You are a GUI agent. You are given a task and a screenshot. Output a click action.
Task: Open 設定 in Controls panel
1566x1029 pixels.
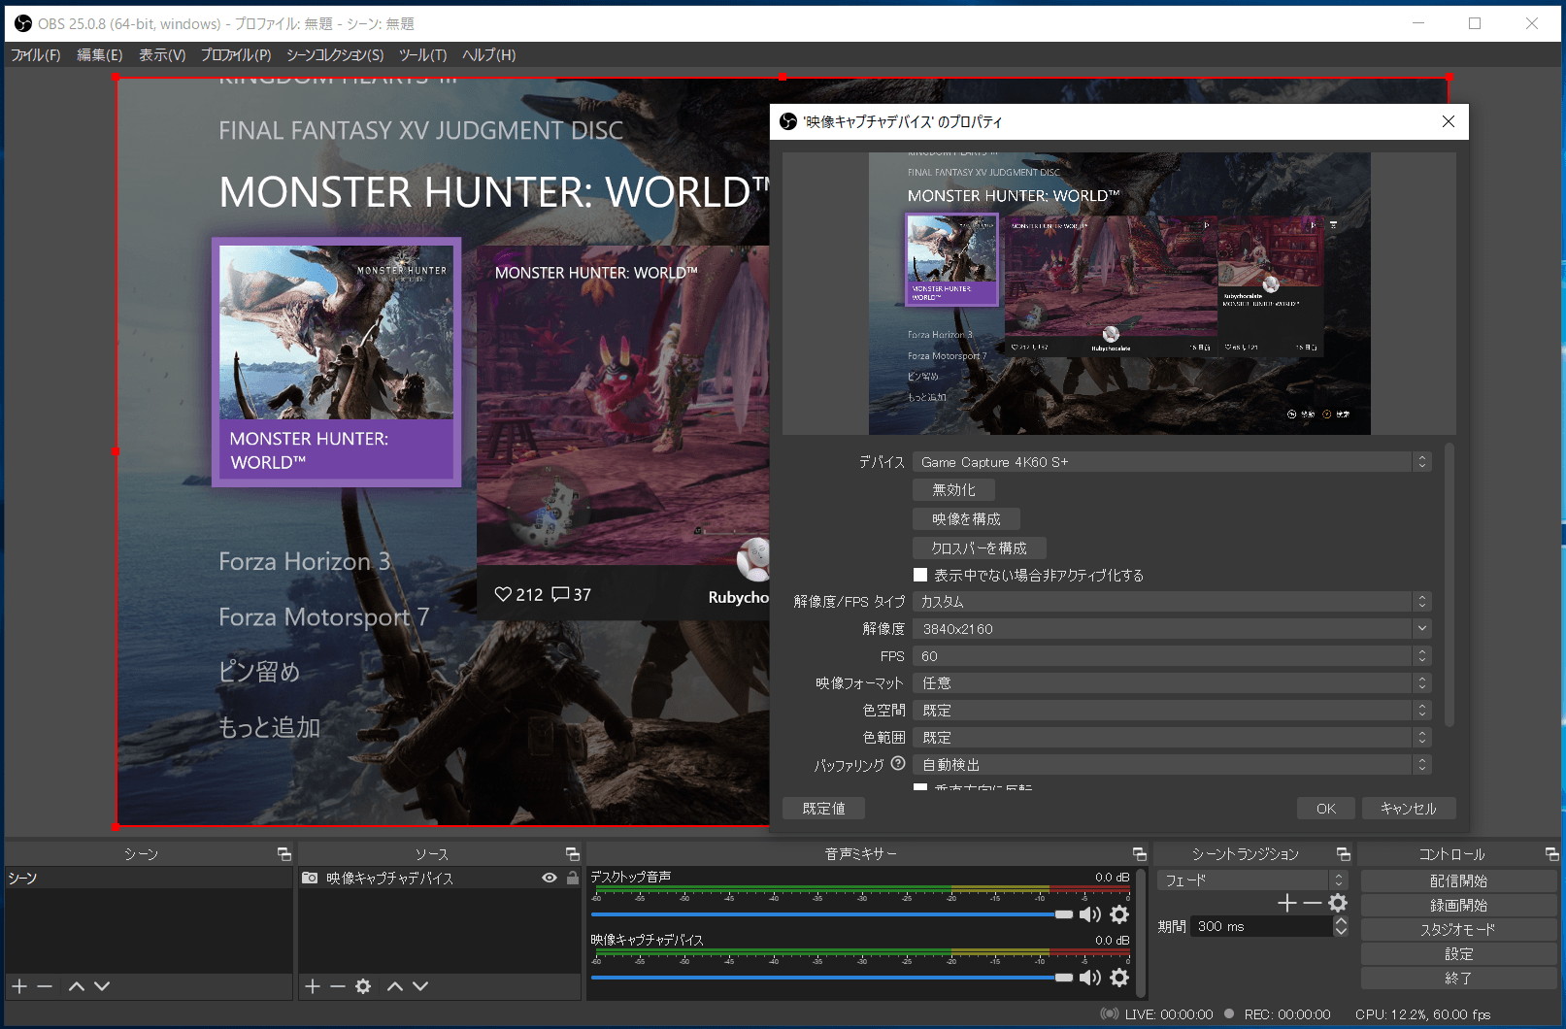(x=1458, y=954)
